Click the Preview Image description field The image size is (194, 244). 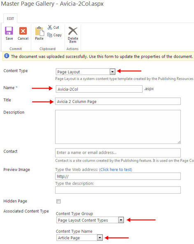coord(118,190)
